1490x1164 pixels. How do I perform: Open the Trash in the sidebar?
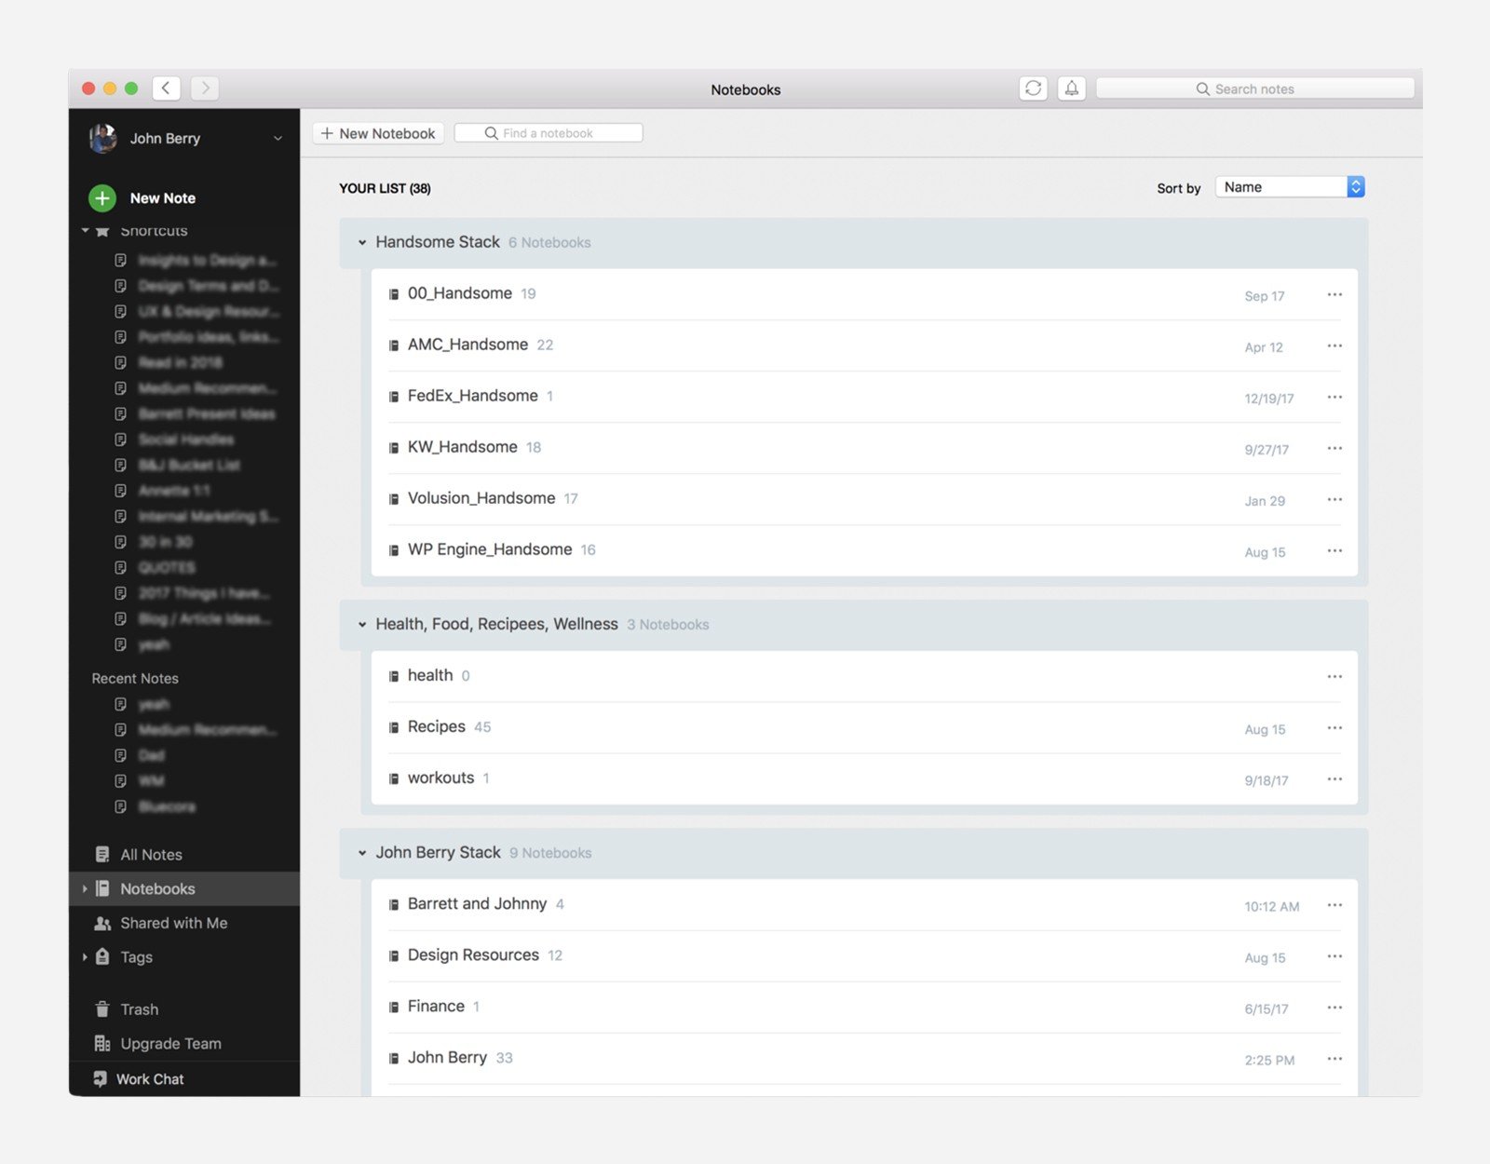pos(139,1009)
